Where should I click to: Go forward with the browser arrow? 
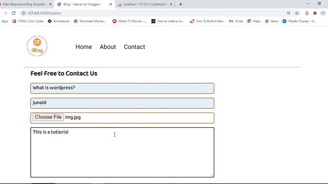click(5, 13)
